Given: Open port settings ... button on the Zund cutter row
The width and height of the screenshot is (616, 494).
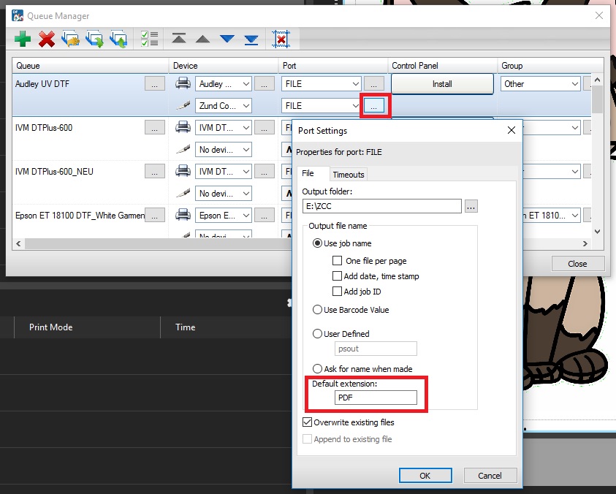Looking at the screenshot, I should (x=373, y=106).
